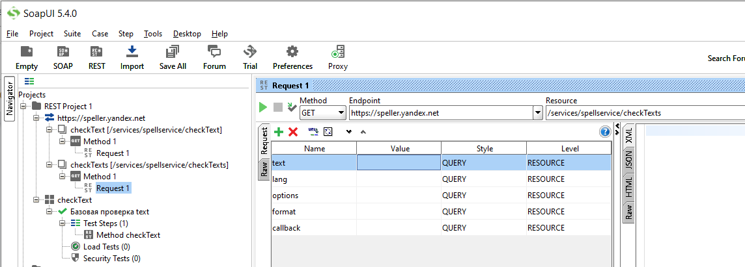This screenshot has height=267, width=745.
Task: Click the gray stop request button
Action: [278, 107]
